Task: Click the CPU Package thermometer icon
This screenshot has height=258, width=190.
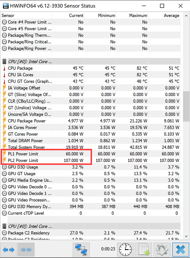Action: (x=4, y=68)
